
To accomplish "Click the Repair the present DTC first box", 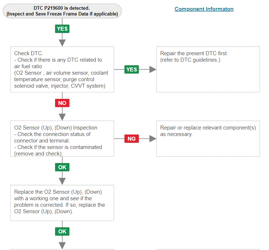I will click(208, 69).
